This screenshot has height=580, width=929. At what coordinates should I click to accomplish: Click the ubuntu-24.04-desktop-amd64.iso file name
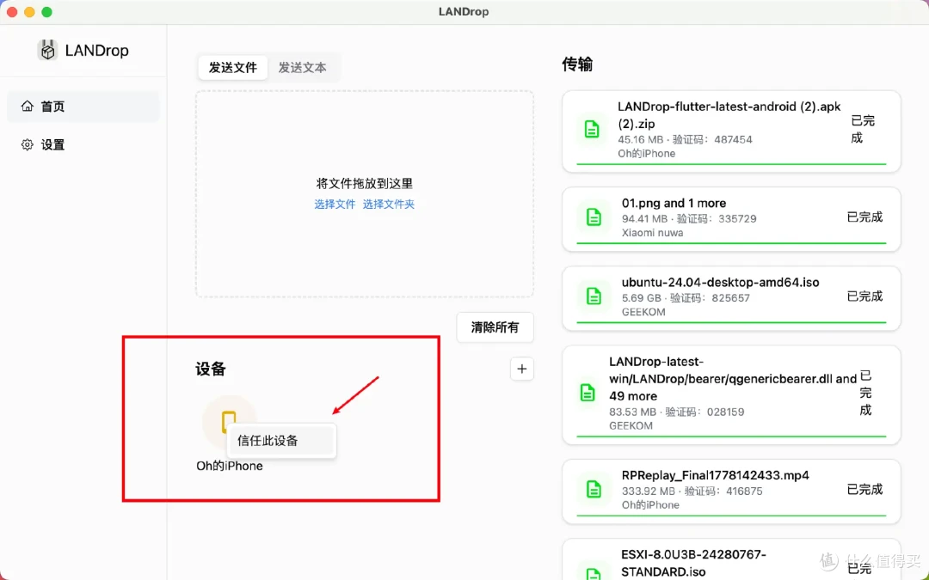pyautogui.click(x=721, y=283)
